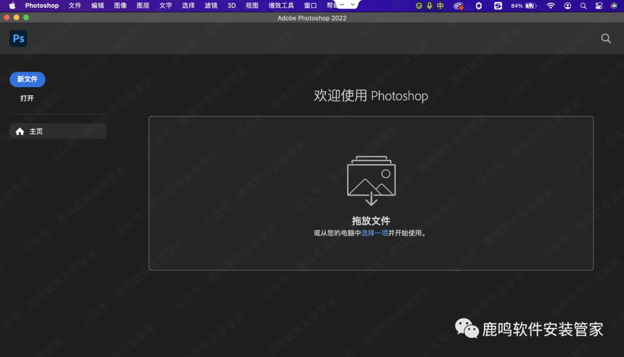The width and height of the screenshot is (624, 357).
Task: Click the 新文件 button
Action: click(x=27, y=79)
